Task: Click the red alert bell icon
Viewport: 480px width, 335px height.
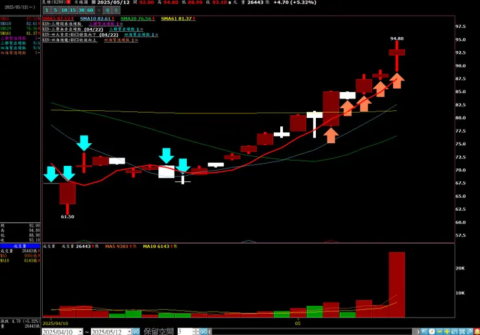Action: (x=477, y=332)
